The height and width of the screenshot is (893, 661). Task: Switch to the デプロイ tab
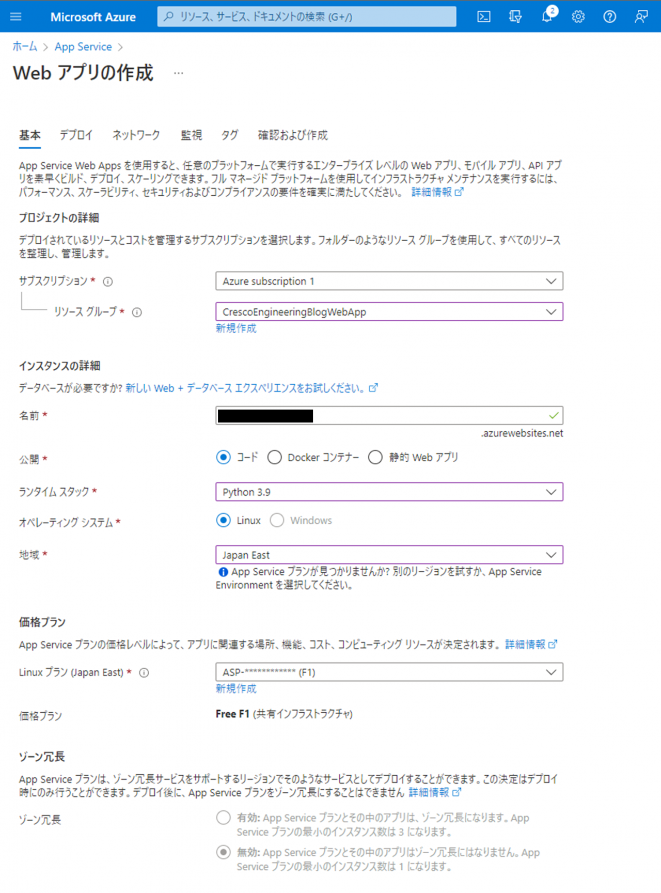[x=76, y=135]
